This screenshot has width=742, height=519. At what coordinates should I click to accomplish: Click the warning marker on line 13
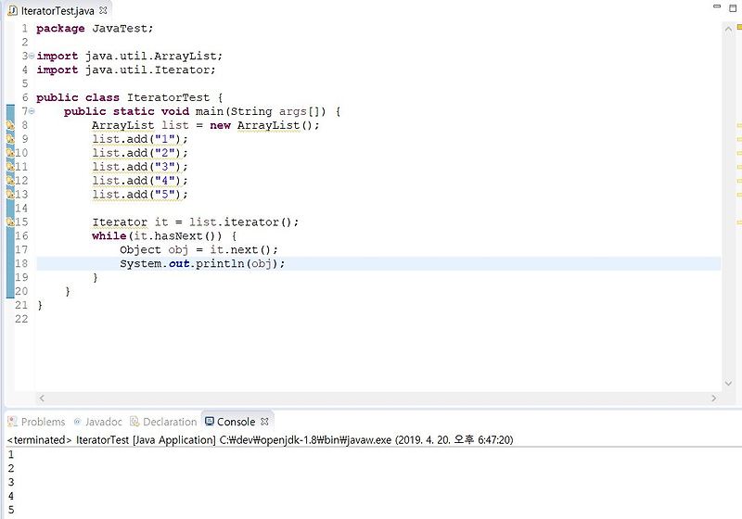(10, 194)
